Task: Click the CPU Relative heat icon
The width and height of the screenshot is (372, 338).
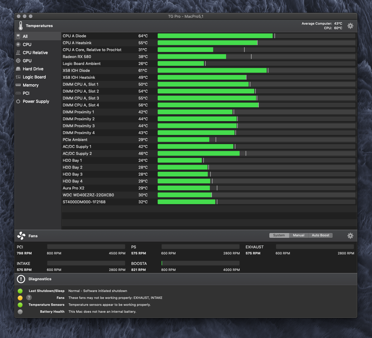Action: [18, 53]
